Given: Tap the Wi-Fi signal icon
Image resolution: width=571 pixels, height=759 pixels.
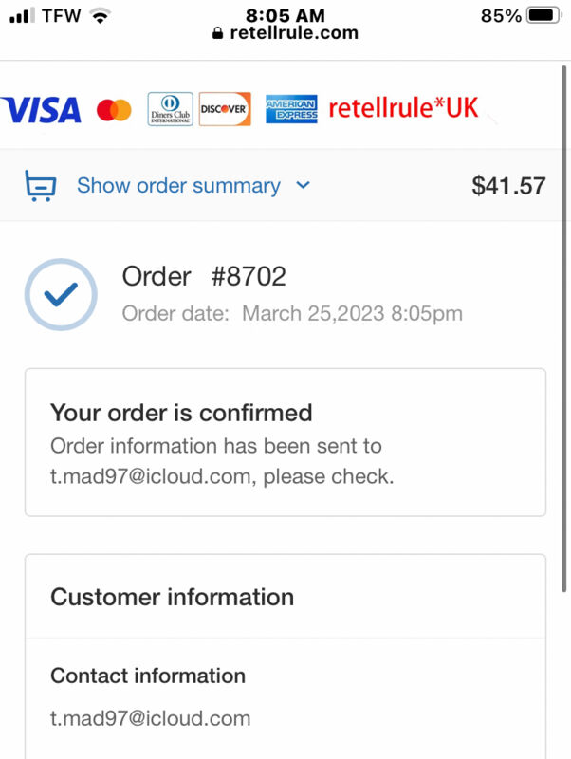Looking at the screenshot, I should tap(101, 16).
